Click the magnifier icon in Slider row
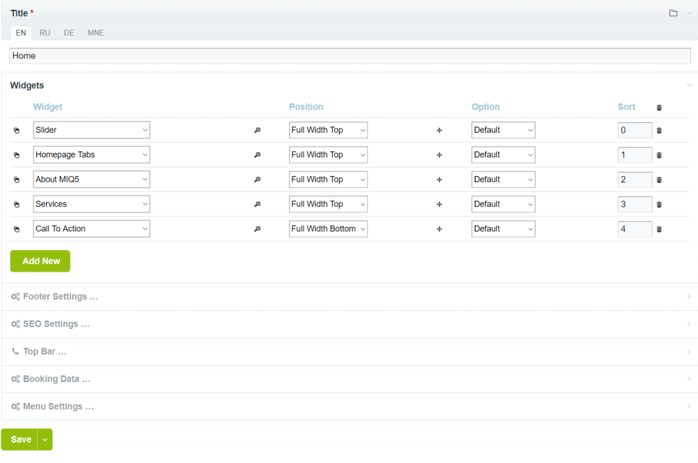The height and width of the screenshot is (463, 698). (x=257, y=131)
